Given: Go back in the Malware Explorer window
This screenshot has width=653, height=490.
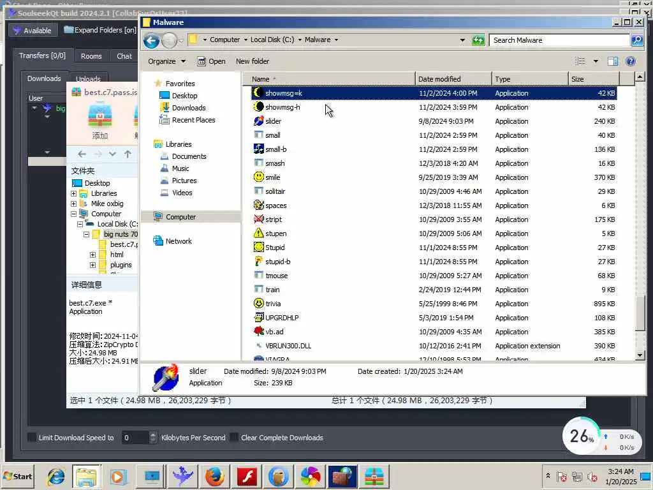Looking at the screenshot, I should [151, 40].
